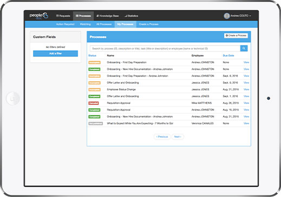281x197 pixels.
Task: View the Employee Status Change process
Action: [x=246, y=89]
